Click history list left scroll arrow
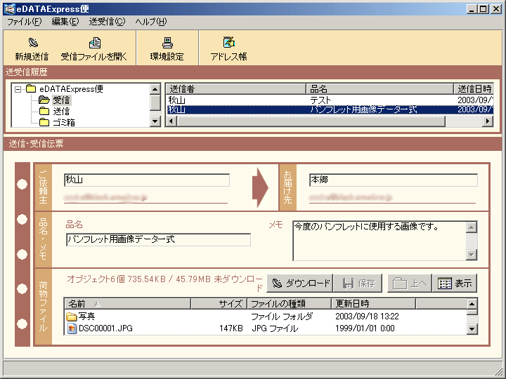Viewport: 506px width, 379px height. (x=171, y=121)
